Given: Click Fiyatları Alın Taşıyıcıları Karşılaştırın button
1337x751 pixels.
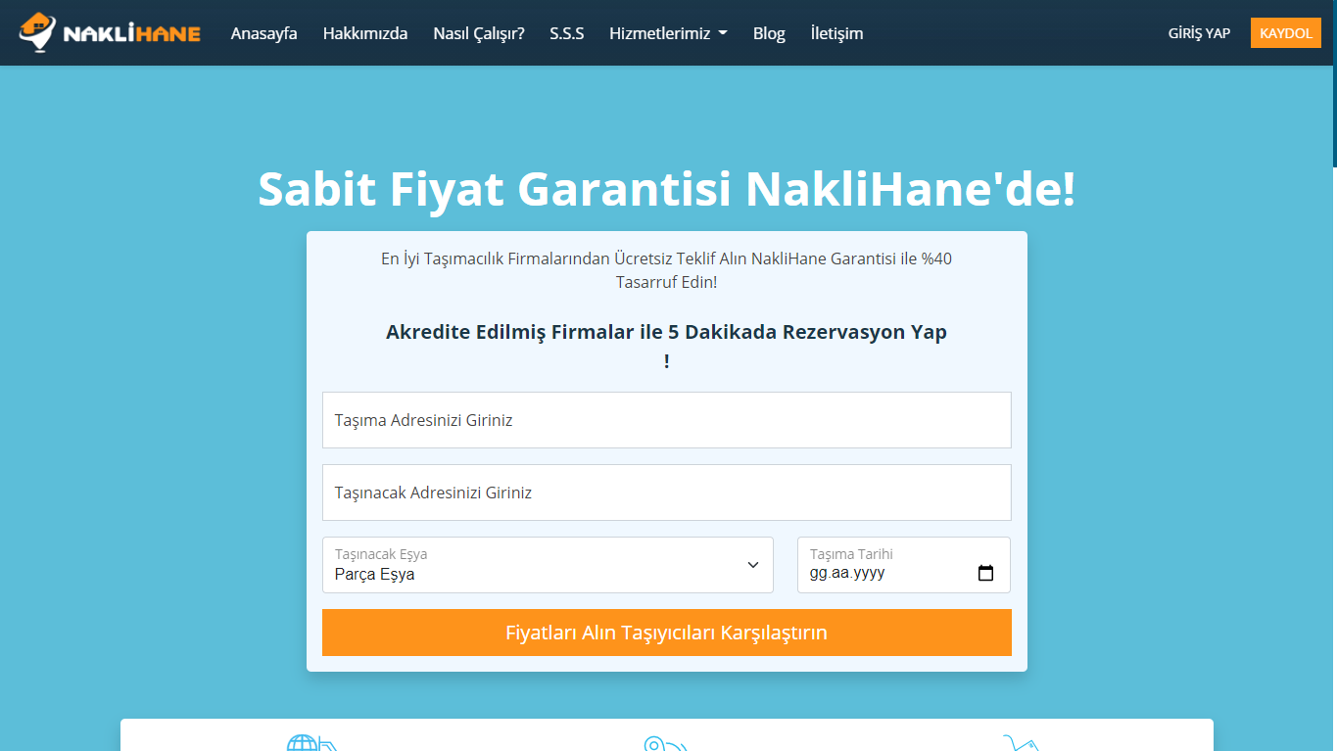Looking at the screenshot, I should (x=666, y=633).
